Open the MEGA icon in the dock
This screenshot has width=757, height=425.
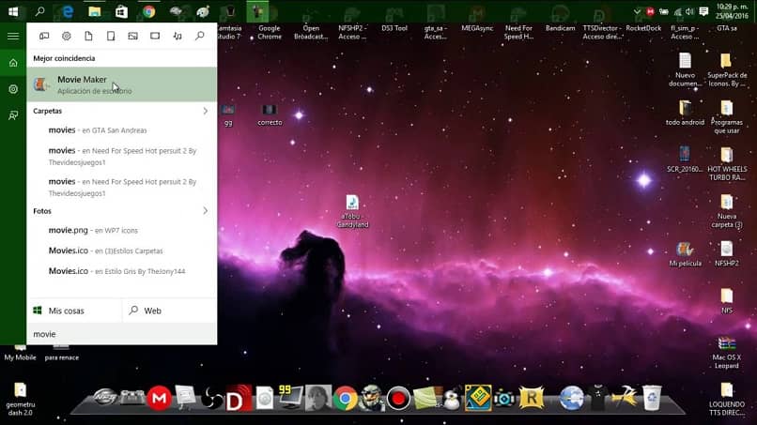(x=160, y=398)
